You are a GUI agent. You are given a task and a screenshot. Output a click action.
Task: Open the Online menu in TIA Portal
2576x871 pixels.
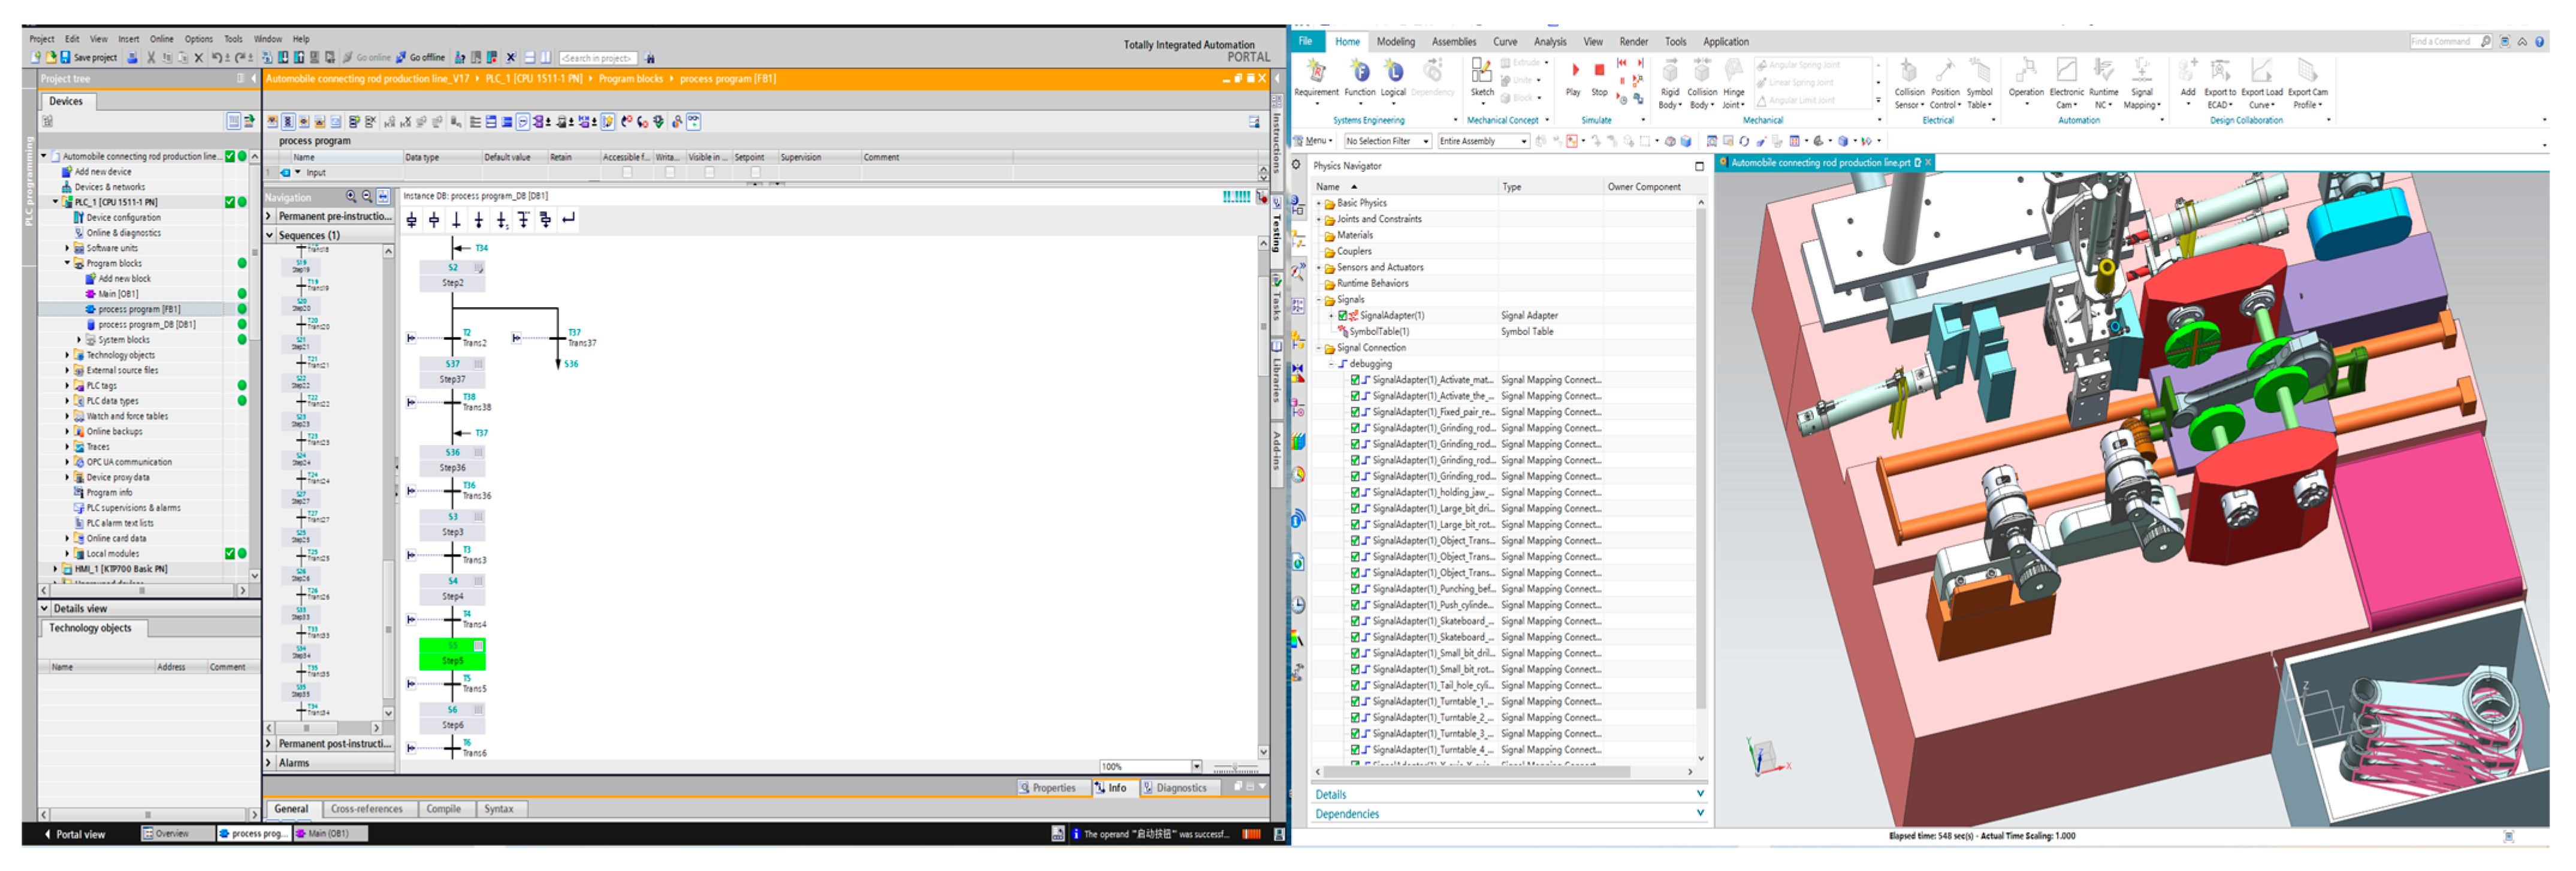pyautogui.click(x=161, y=39)
